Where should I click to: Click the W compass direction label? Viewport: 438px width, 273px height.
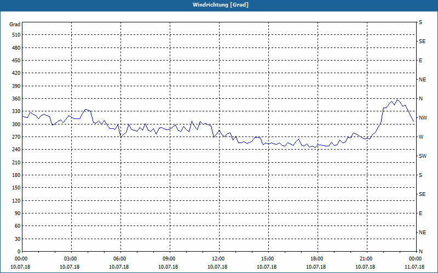421,137
